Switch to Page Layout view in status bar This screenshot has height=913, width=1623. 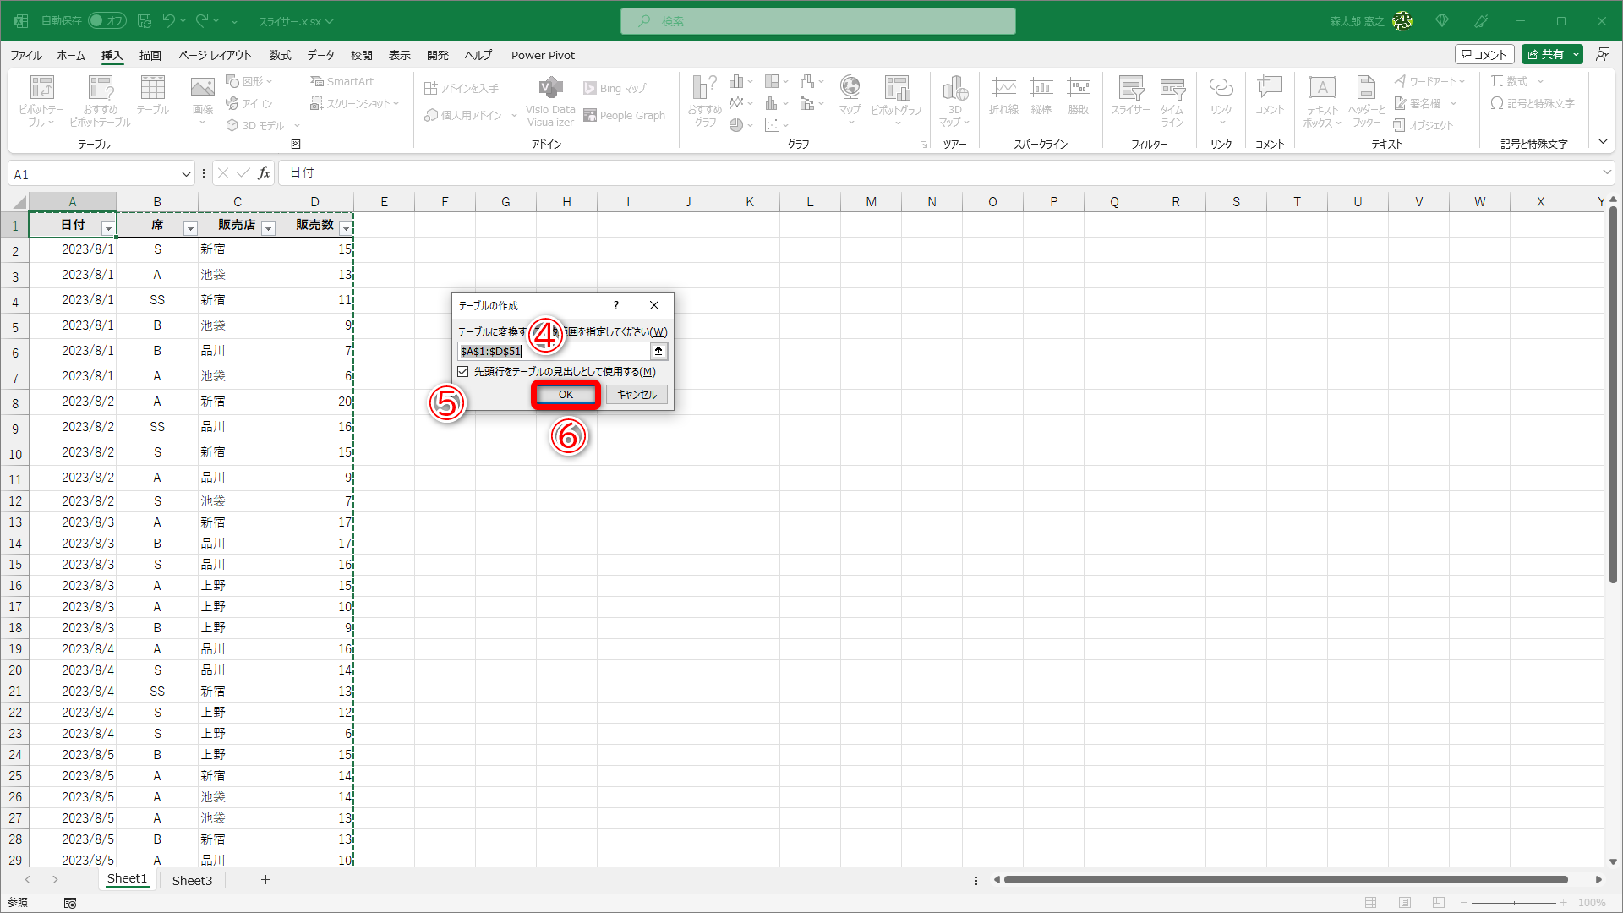tap(1405, 903)
